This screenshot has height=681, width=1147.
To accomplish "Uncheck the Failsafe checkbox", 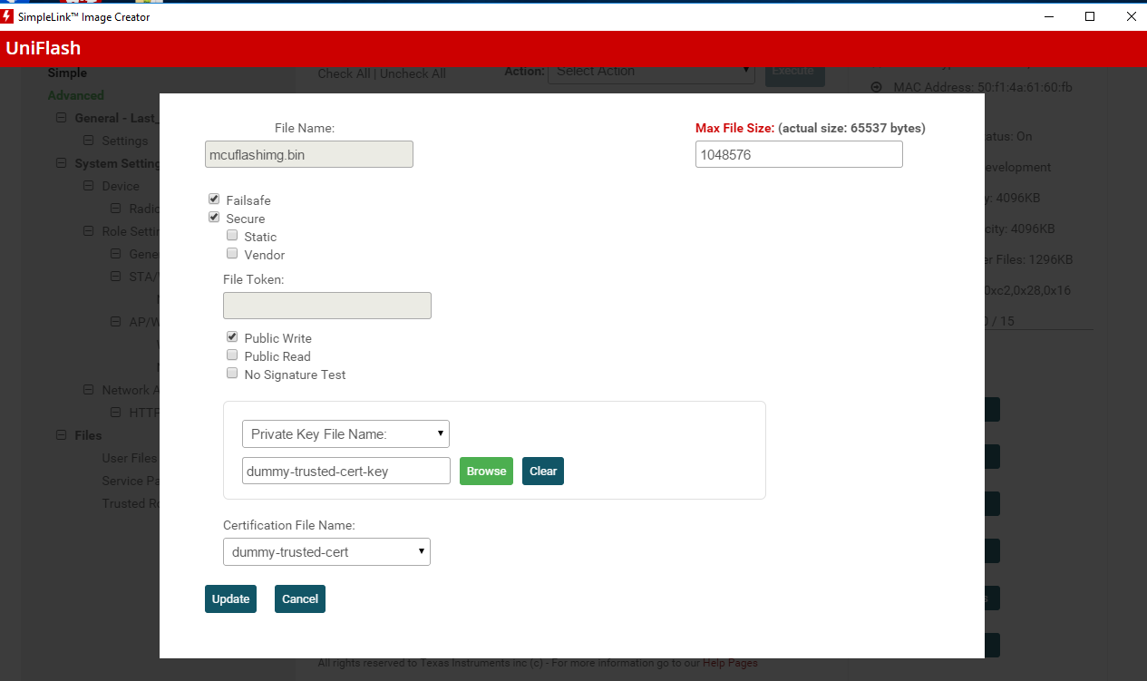I will [x=214, y=199].
